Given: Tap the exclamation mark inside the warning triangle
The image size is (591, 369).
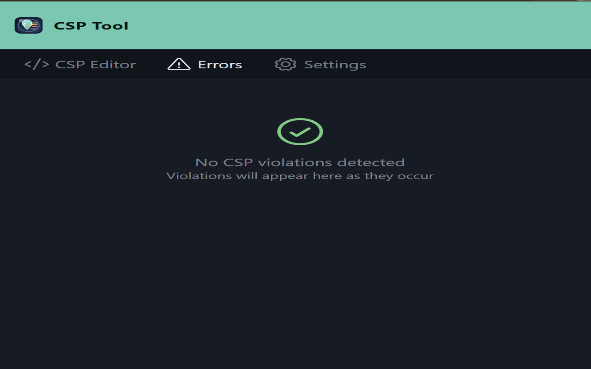Looking at the screenshot, I should (x=179, y=65).
